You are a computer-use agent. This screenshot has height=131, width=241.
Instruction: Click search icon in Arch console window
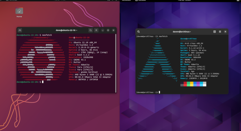tap(139, 32)
